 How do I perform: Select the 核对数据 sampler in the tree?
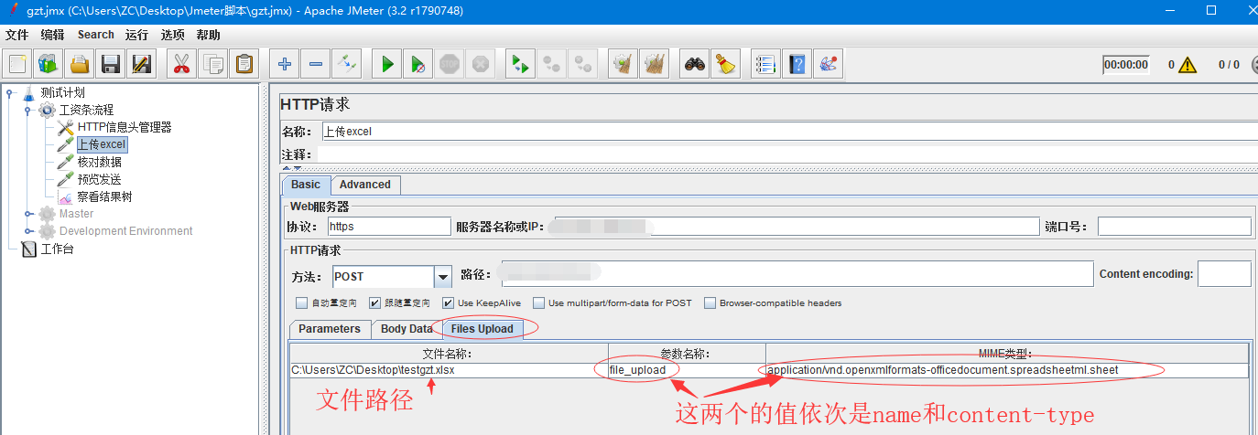tap(100, 162)
